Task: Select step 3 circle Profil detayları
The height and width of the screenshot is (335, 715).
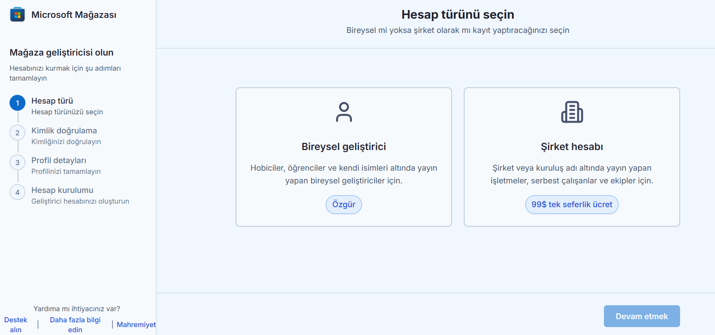Action: (x=17, y=162)
